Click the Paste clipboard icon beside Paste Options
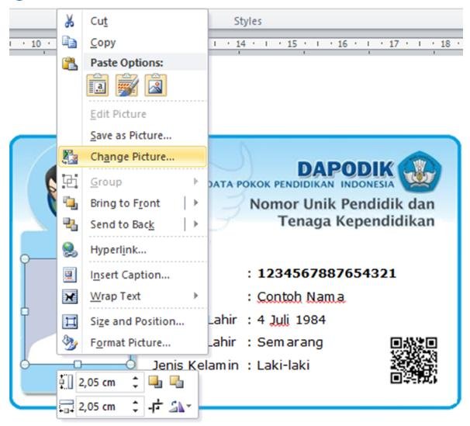This screenshot has width=470, height=426. (70, 64)
